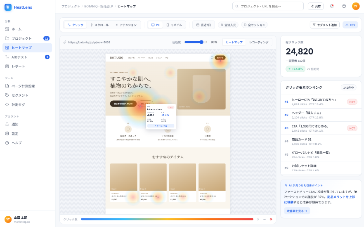
Task: Click the BOTANIQ - 新商品LP breadcrumb
Action: 98,6
